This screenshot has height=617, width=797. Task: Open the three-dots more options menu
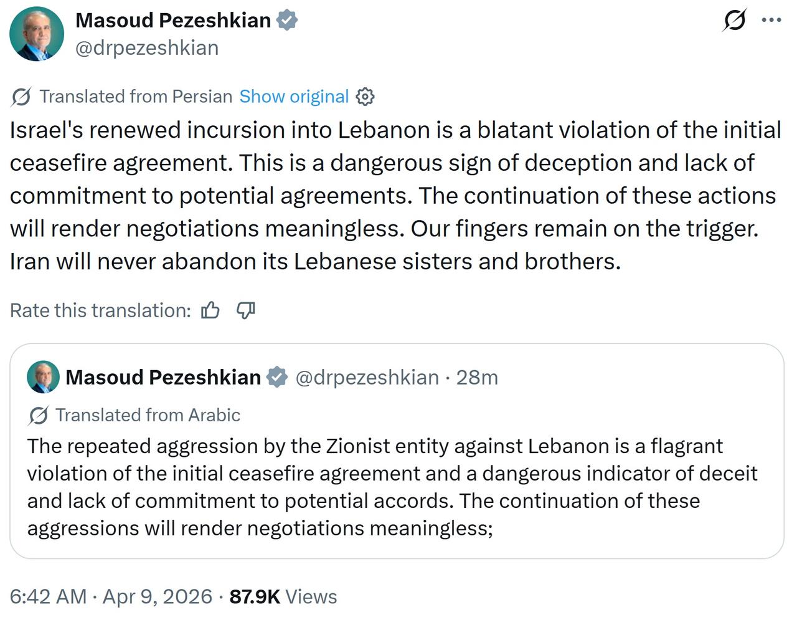tap(771, 21)
